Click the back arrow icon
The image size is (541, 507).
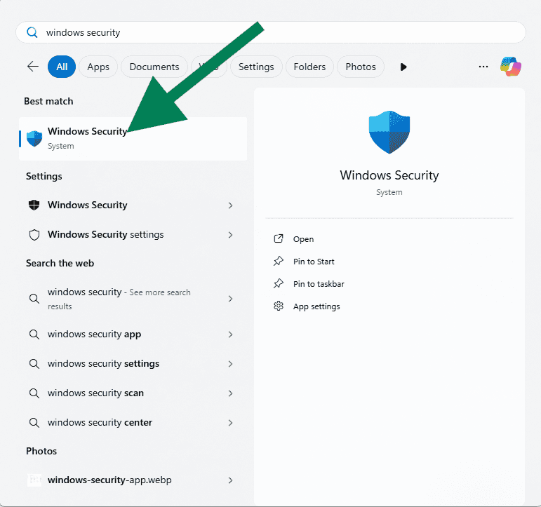tap(33, 66)
